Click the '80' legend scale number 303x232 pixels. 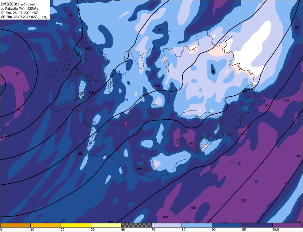[184, 230]
